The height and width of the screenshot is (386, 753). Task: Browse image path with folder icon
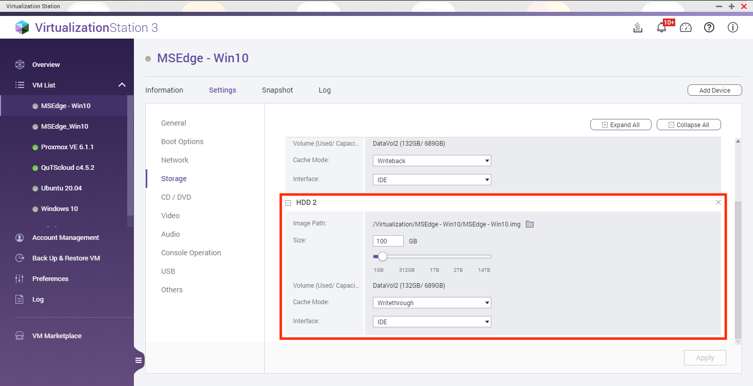pyautogui.click(x=529, y=224)
